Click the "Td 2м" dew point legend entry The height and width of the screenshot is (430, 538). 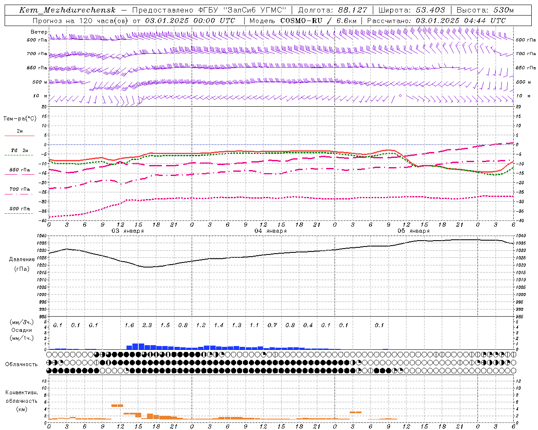tap(19, 150)
